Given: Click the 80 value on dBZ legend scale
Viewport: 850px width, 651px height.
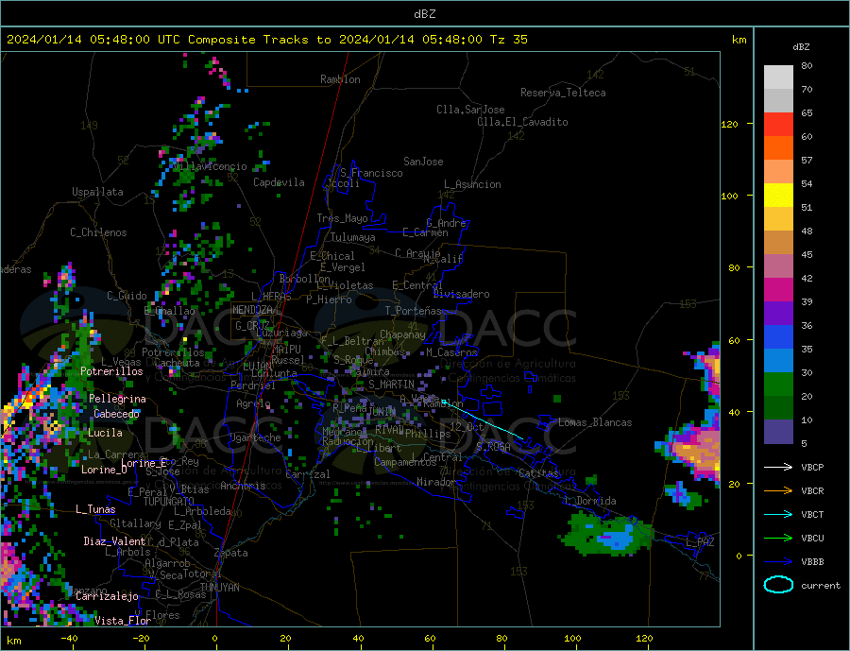Looking at the screenshot, I should [x=807, y=65].
